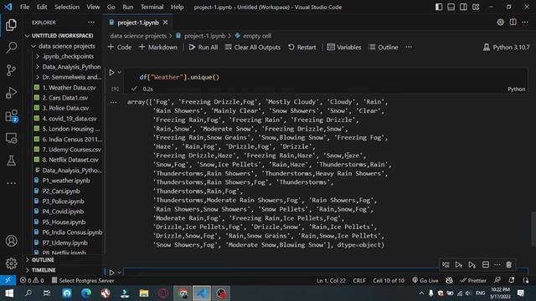Execute cell and below in cell toolbar
The image size is (536, 301).
pyautogui.click(x=472, y=264)
